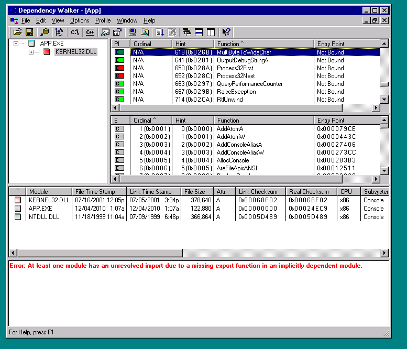Image resolution: width=407 pixels, height=349 pixels.
Task: Click the Save floppy disk icon
Action: click(29, 32)
